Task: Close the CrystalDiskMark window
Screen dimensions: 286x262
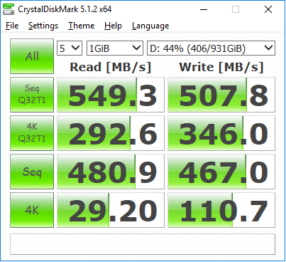Action: 268,9
